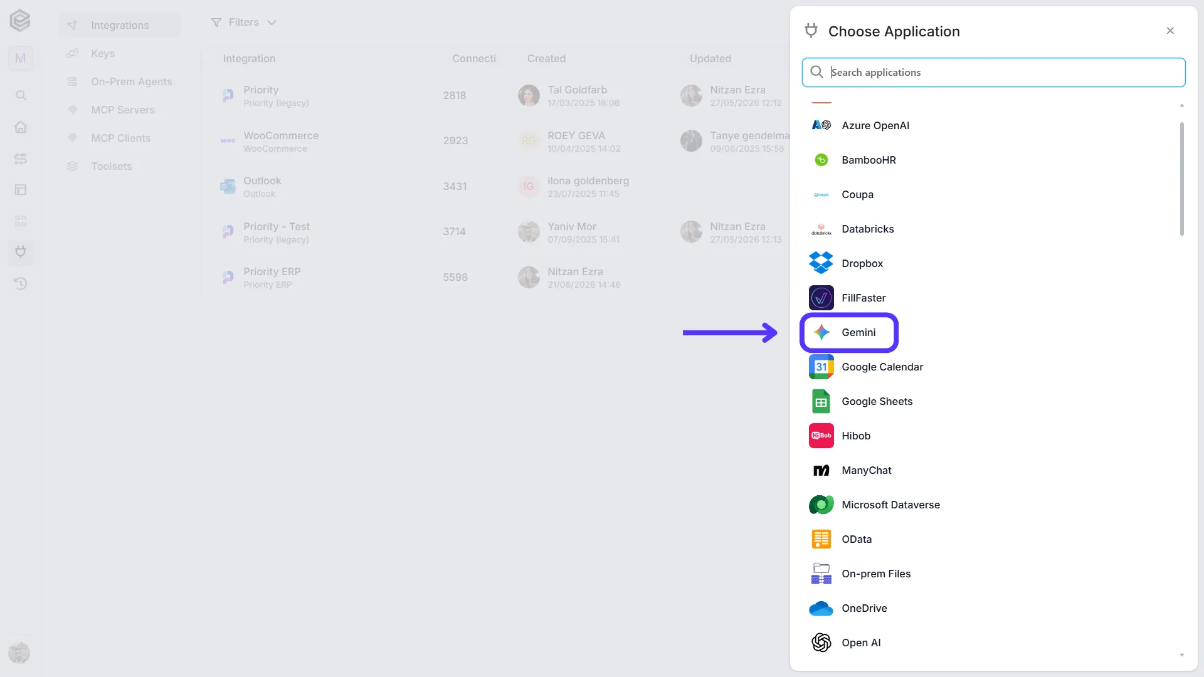Select the Databricks logo icon
Screen dimensions: 1204x677
pyautogui.click(x=821, y=229)
